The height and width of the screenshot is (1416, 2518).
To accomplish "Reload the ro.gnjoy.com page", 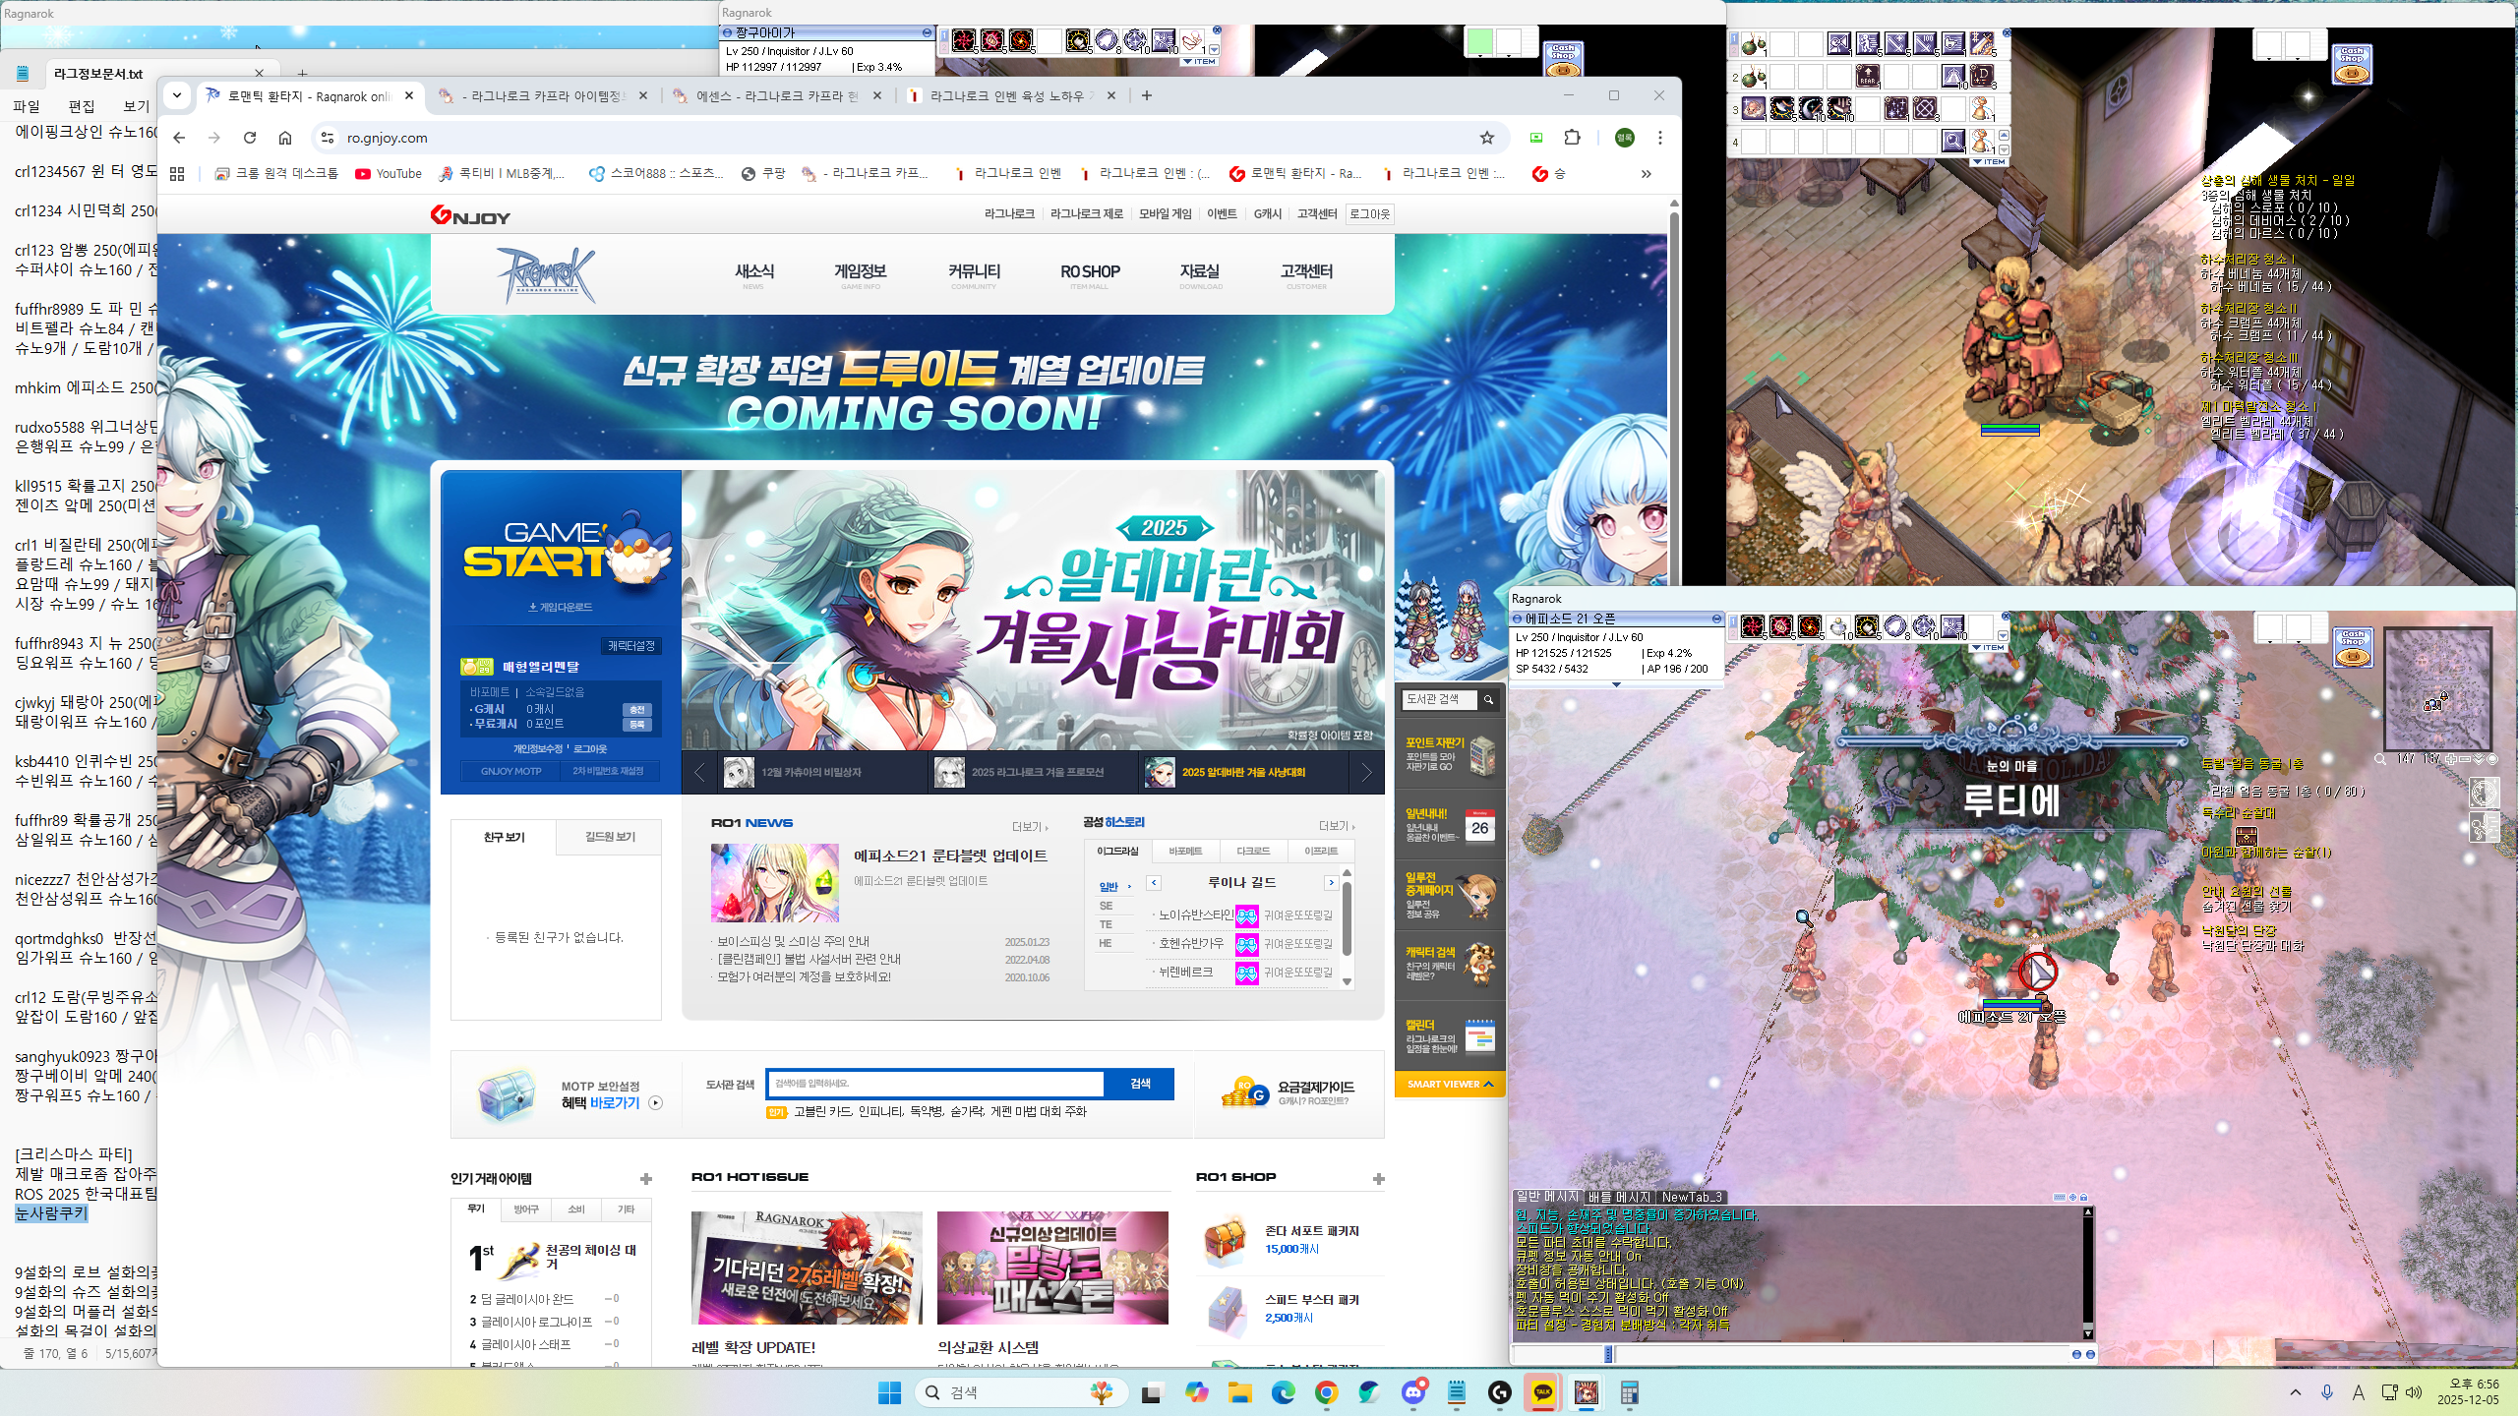I will 250,138.
